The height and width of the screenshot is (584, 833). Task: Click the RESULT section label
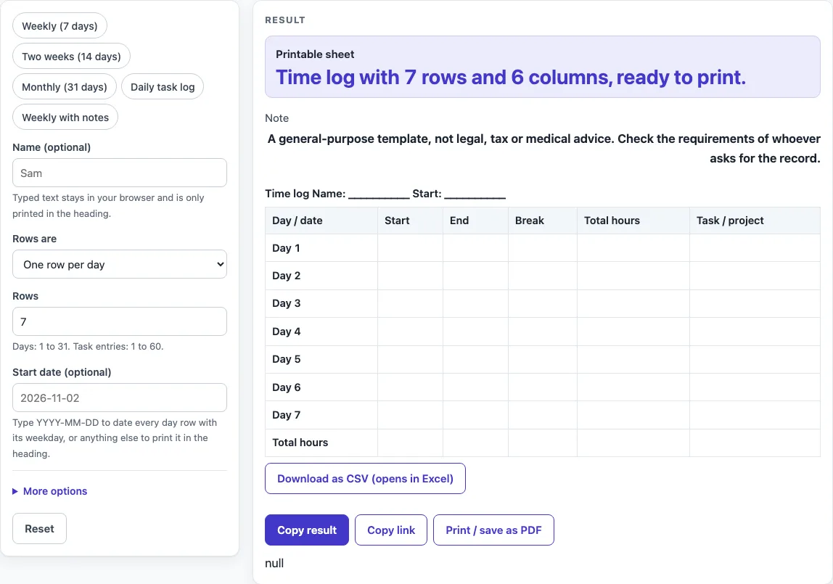pyautogui.click(x=285, y=20)
